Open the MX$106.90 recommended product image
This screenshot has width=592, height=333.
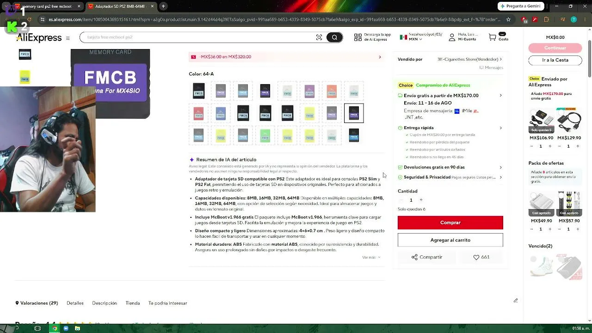(x=542, y=121)
